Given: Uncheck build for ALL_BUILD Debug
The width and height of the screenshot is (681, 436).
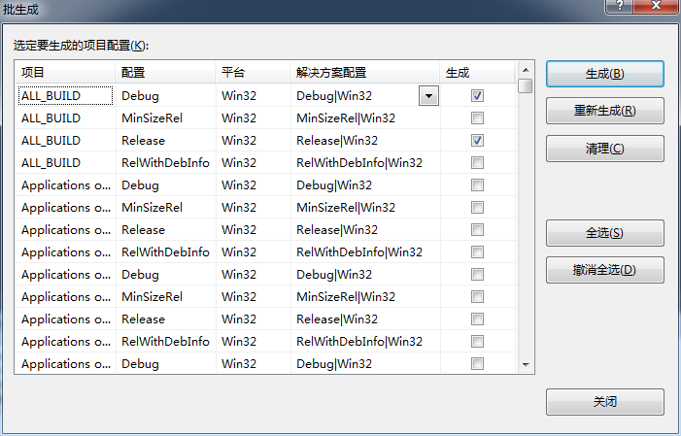Looking at the screenshot, I should point(477,95).
